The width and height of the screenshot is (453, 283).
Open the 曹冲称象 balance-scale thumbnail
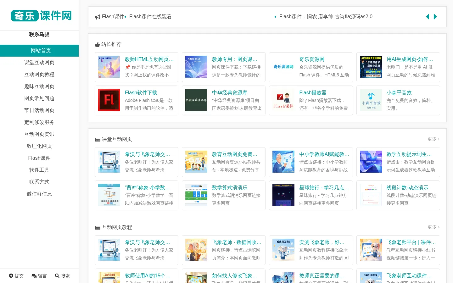[x=109, y=195]
